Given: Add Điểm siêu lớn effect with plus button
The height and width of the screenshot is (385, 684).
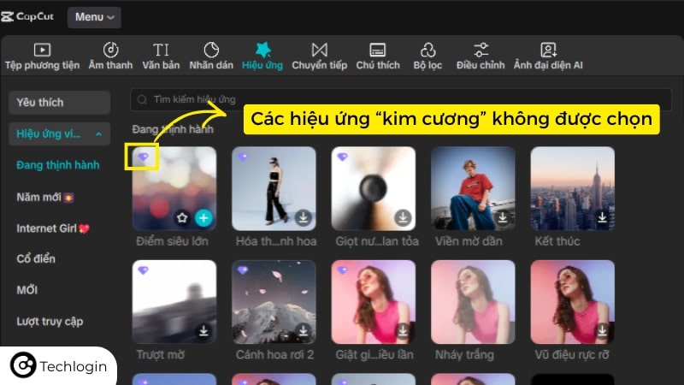Looking at the screenshot, I should click(203, 218).
